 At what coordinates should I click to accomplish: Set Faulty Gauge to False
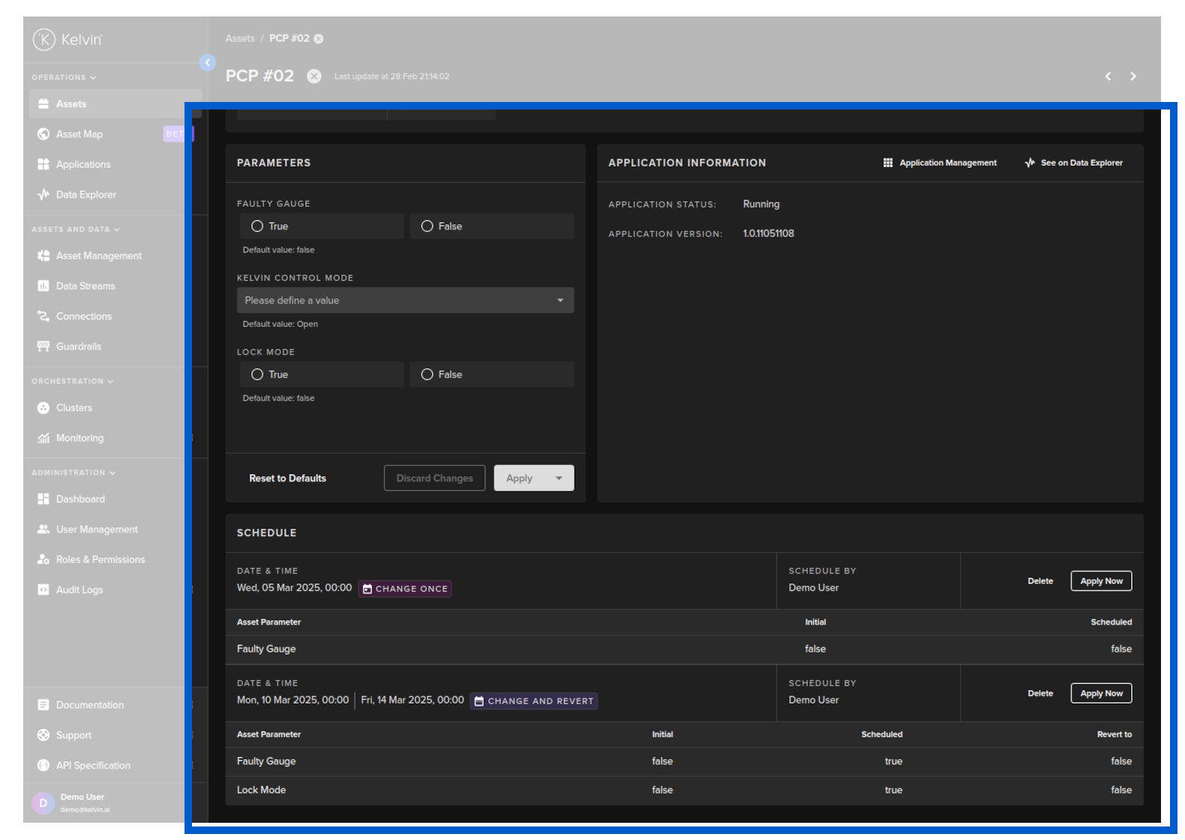pos(427,226)
